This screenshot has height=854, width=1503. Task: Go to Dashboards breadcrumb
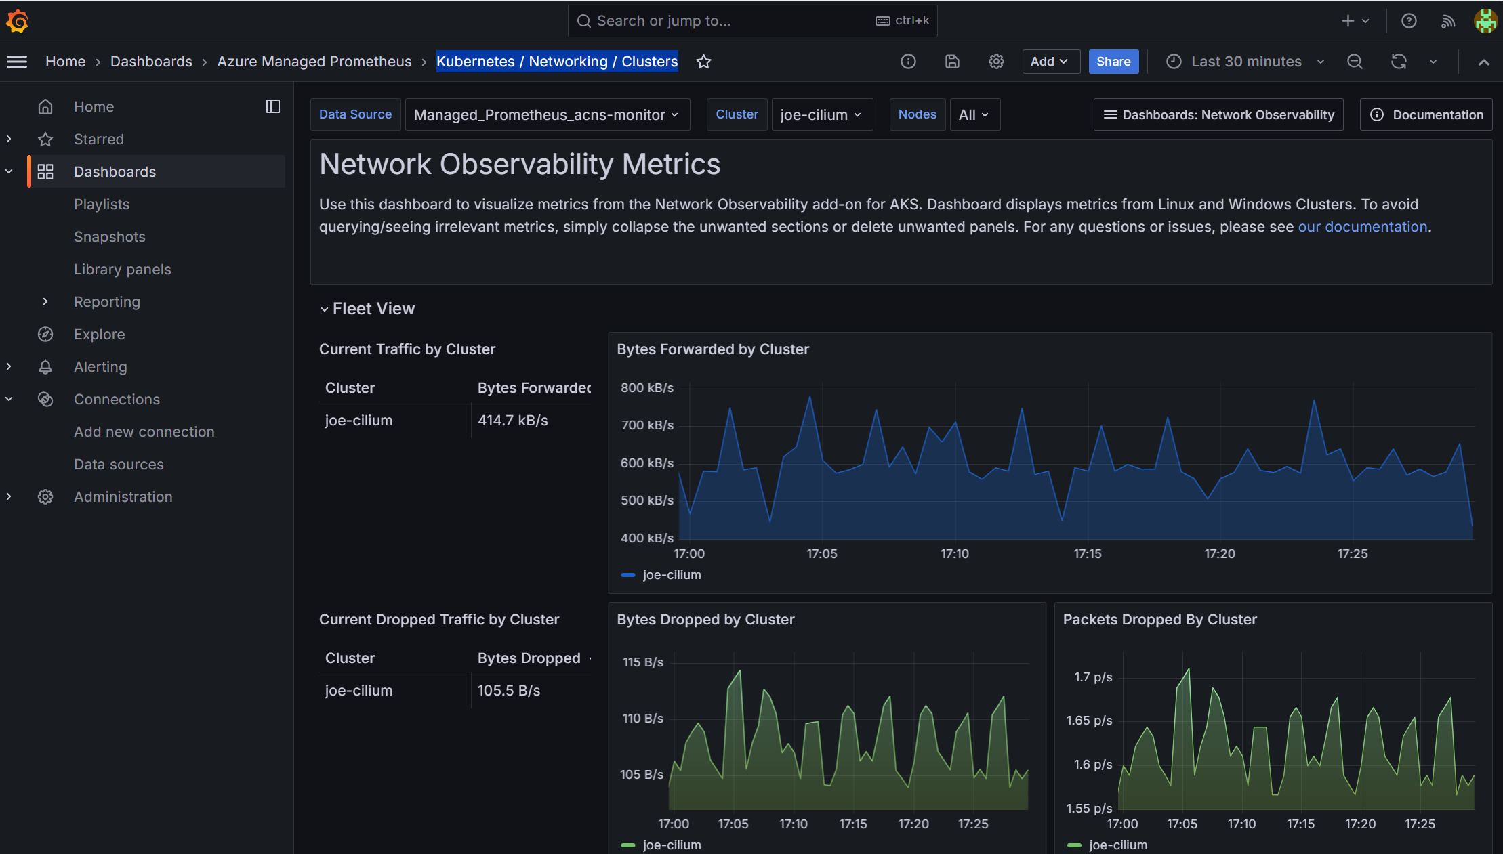[x=151, y=62]
